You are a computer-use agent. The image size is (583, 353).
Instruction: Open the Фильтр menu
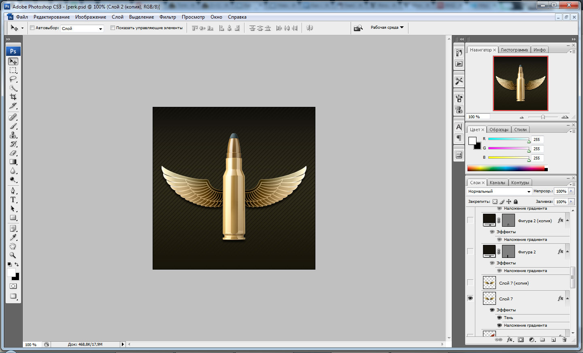pos(168,17)
